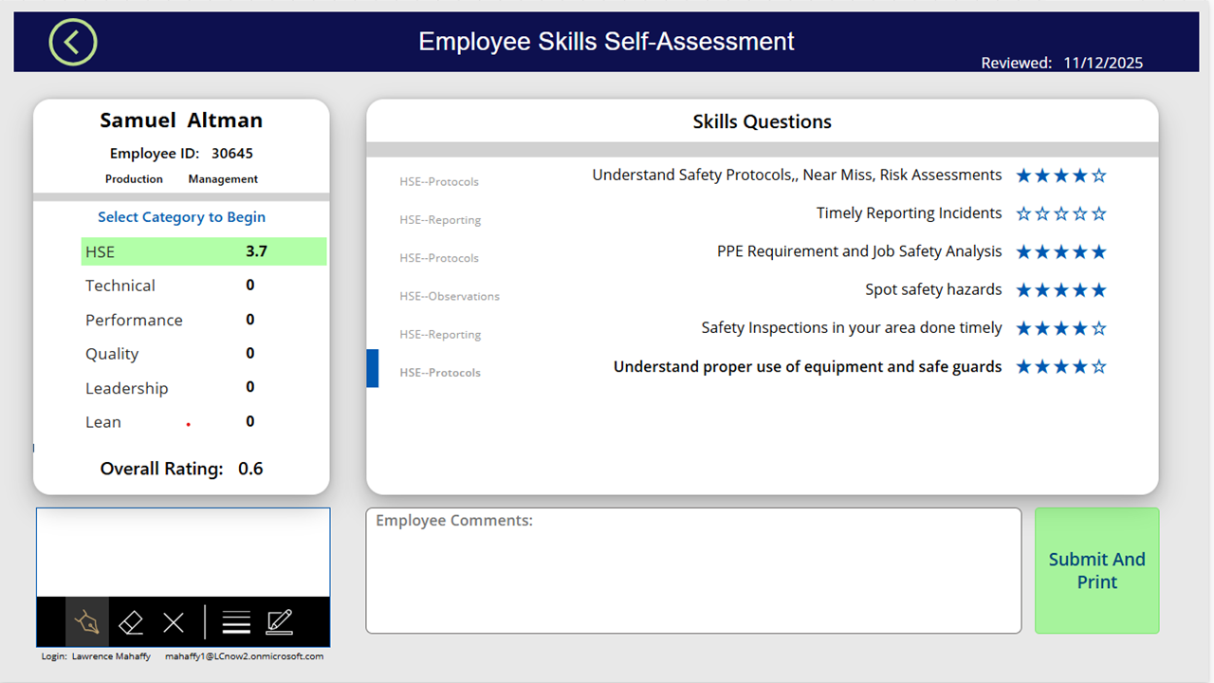Set third star for Spot safety hazards
The image size is (1214, 683).
click(1061, 290)
